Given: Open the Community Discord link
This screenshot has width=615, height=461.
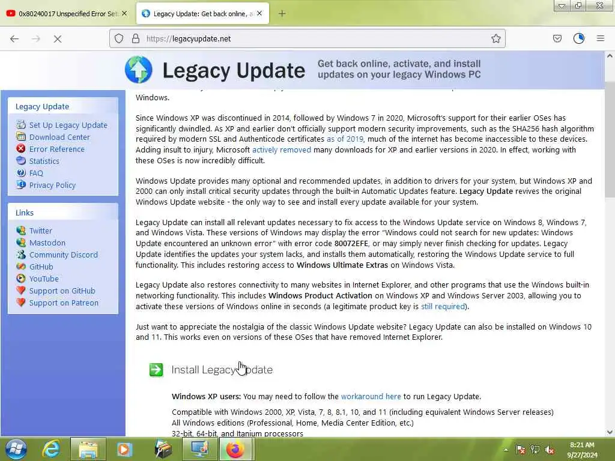Looking at the screenshot, I should 64,255.
